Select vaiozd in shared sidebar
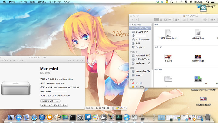The width and height of the screenshot is (218, 123). click(x=140, y=75)
